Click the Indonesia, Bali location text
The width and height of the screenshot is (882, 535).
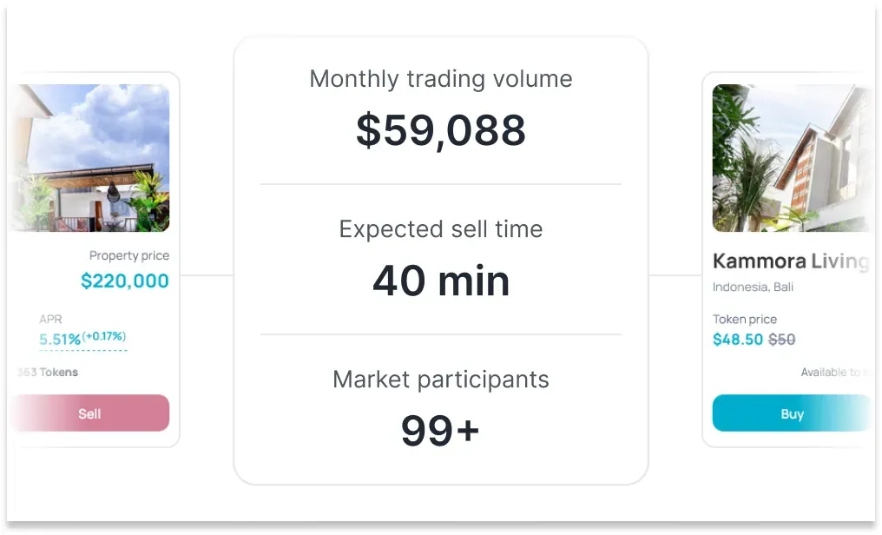[753, 287]
